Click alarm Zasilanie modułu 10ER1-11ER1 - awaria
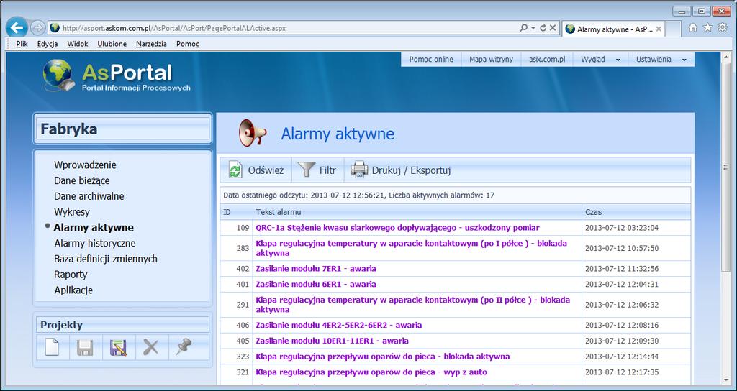Viewport: 737px width, 391px height. click(x=332, y=341)
